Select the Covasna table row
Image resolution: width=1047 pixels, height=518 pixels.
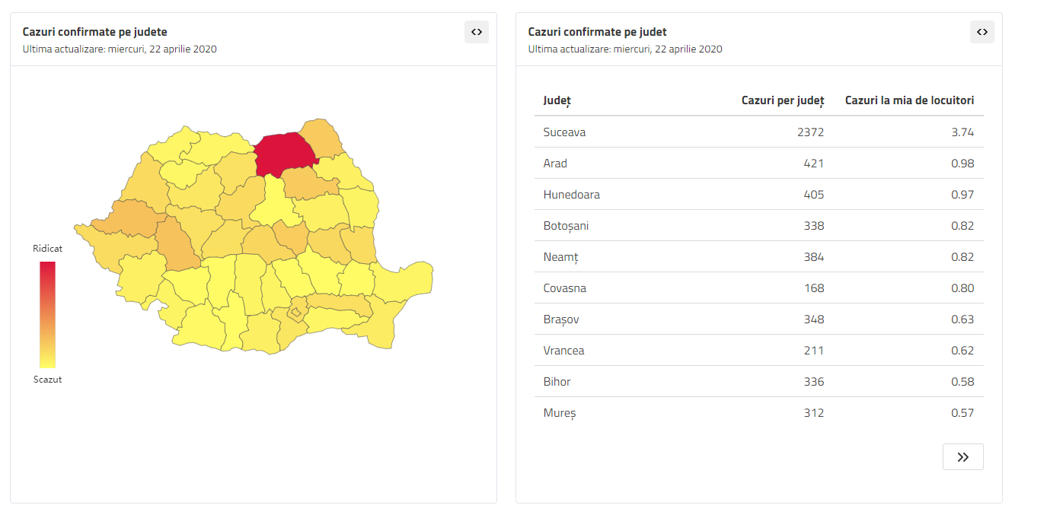(x=759, y=288)
